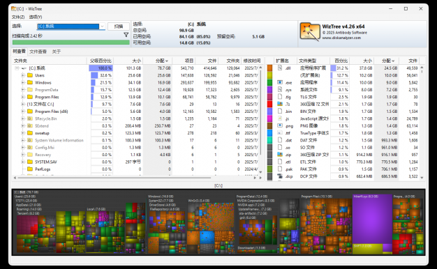Click the .7z archive file icon
The width and height of the screenshot is (437, 269).
(280, 104)
